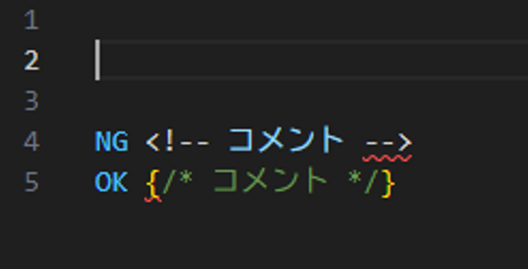This screenshot has width=528, height=269.
Task: Click the NG text on line 4
Action: click(111, 141)
